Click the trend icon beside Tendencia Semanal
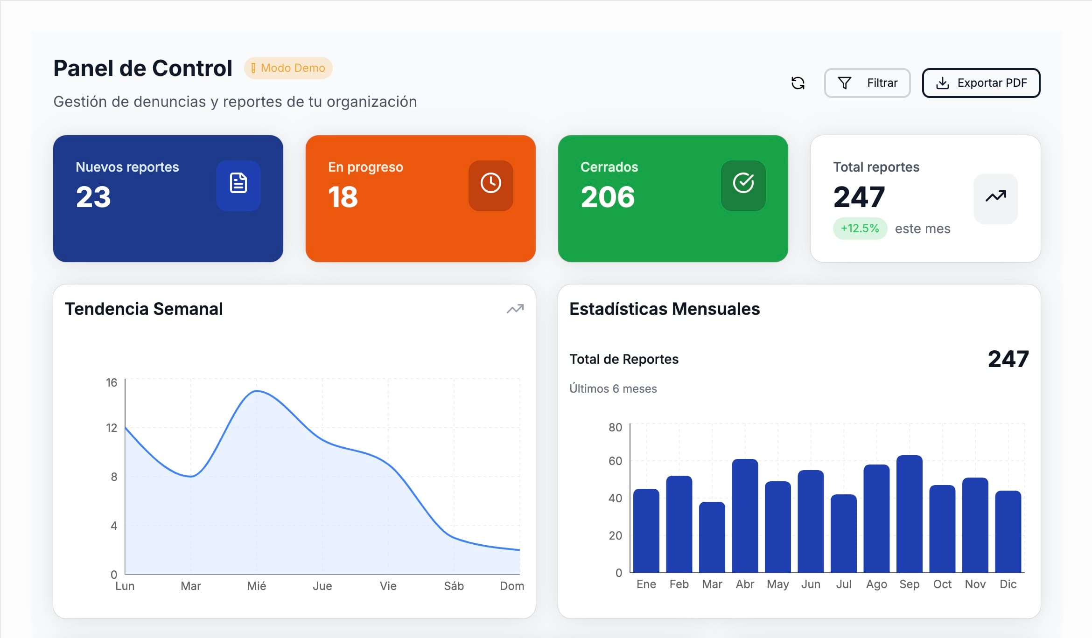 (515, 309)
